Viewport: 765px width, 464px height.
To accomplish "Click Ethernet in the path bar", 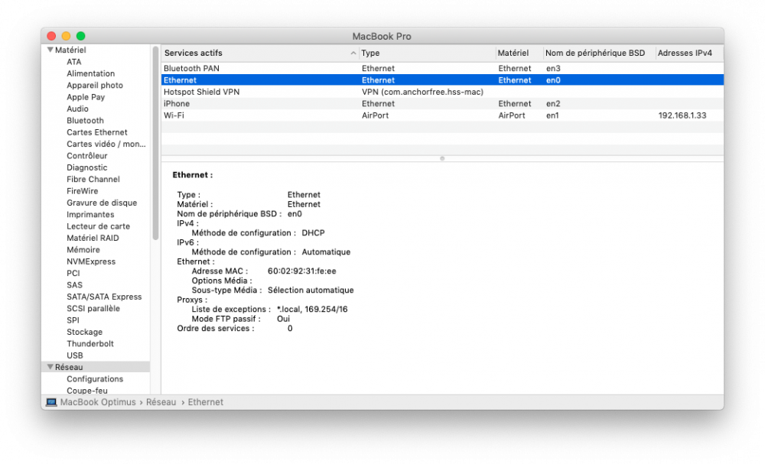I will pyautogui.click(x=205, y=402).
